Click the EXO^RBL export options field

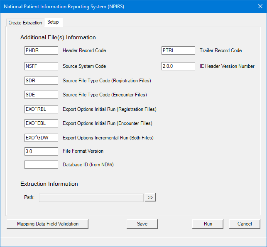point(41,109)
